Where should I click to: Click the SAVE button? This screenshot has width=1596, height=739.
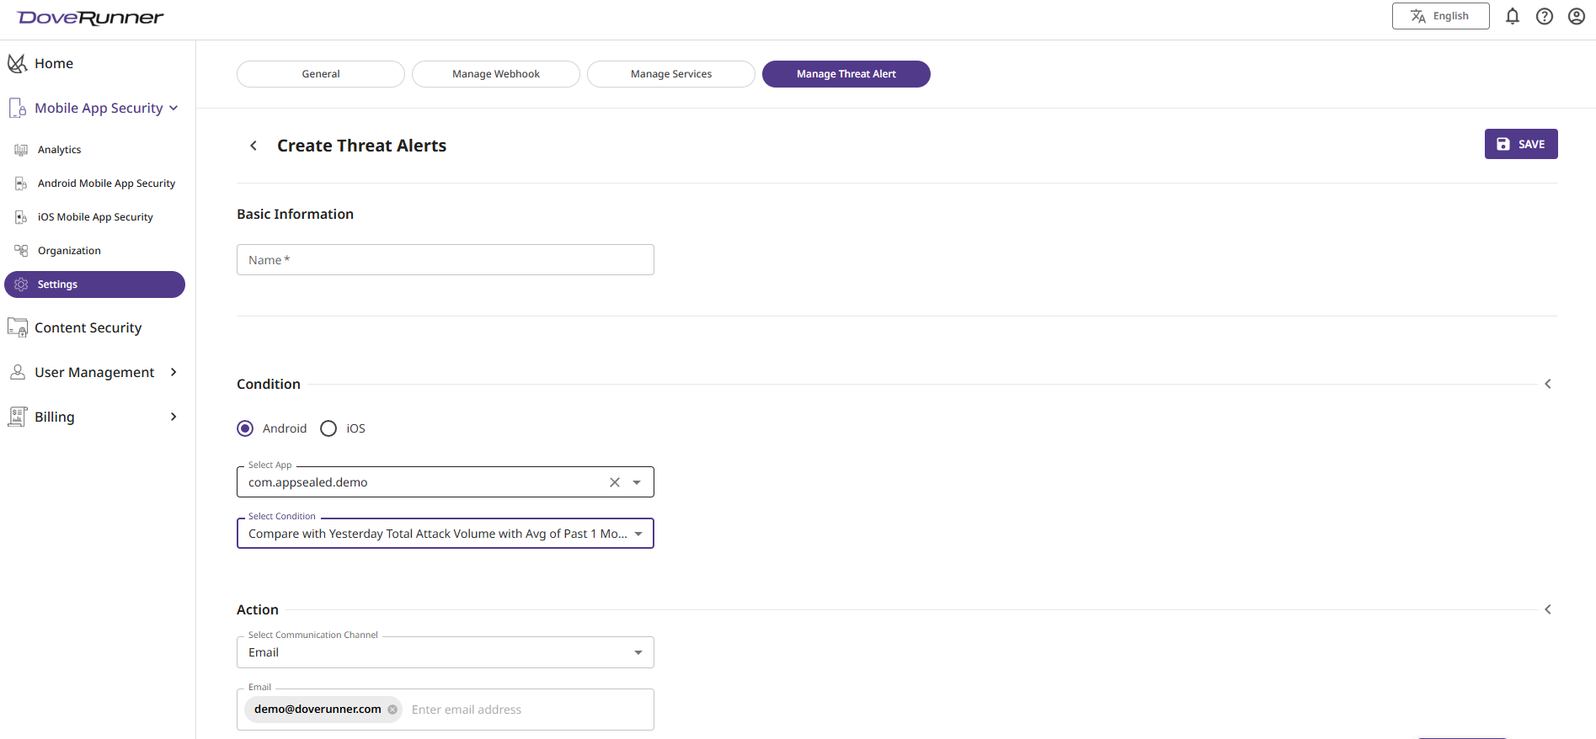tap(1521, 144)
